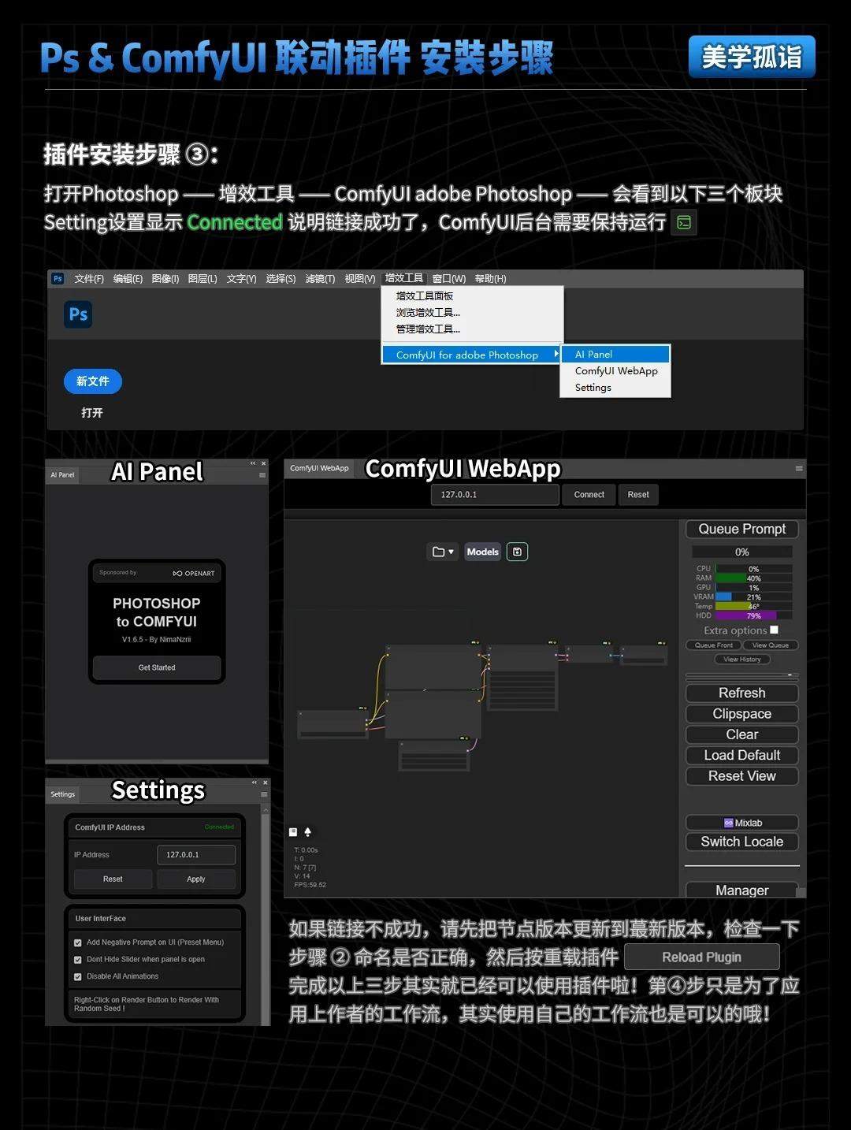The width and height of the screenshot is (851, 1130).
Task: Open the ComfyUI Manager button
Action: coord(742,890)
